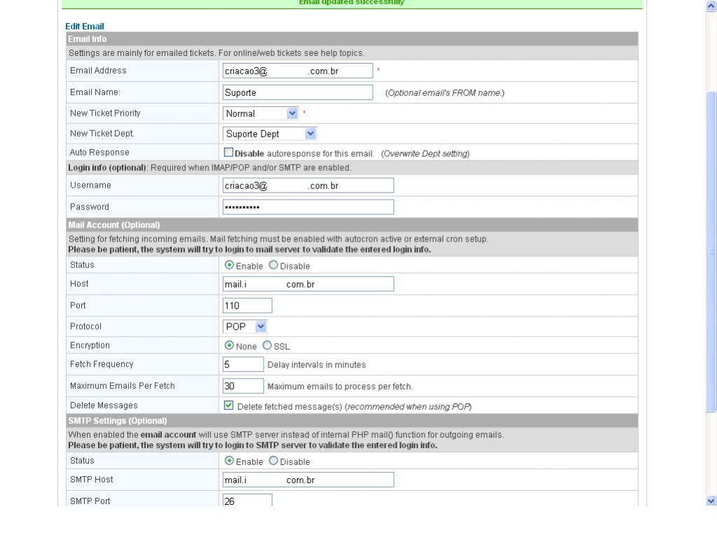The image size is (717, 537).
Task: Click the SMTP Host label
Action: [91, 480]
